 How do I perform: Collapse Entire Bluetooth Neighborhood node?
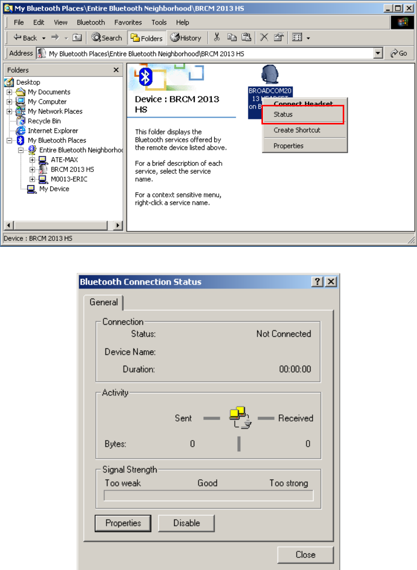[x=21, y=150]
